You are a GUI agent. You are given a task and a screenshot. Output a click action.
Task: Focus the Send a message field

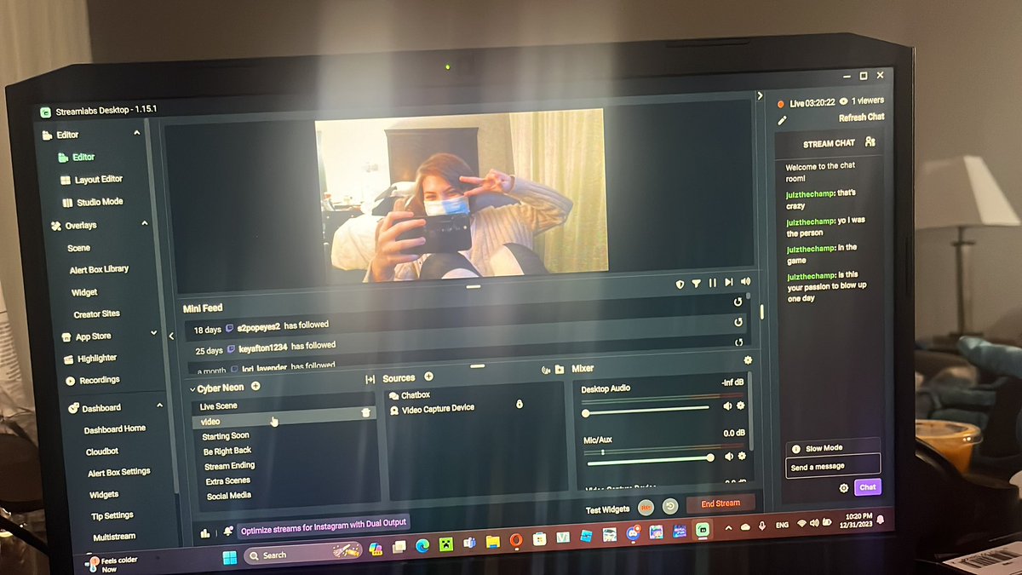point(832,466)
